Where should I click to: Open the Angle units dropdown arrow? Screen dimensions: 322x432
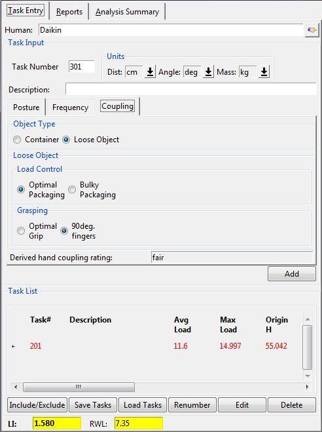point(208,72)
